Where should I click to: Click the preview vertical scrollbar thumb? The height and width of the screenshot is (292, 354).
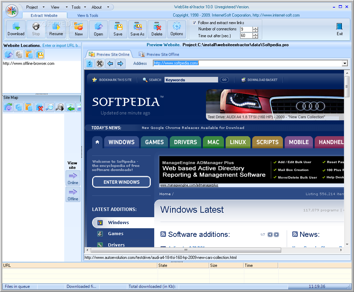[347, 87]
